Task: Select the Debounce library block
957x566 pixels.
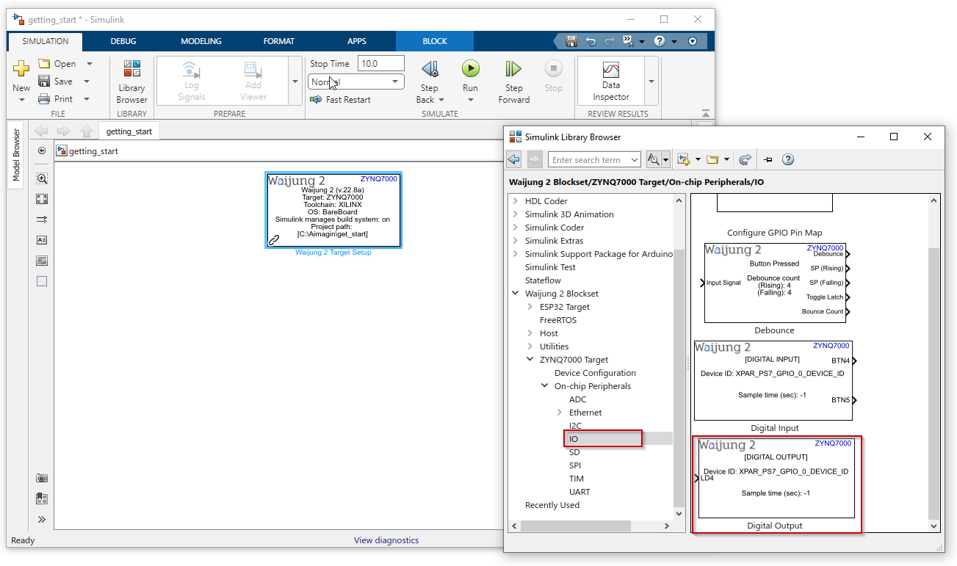Action: point(774,283)
